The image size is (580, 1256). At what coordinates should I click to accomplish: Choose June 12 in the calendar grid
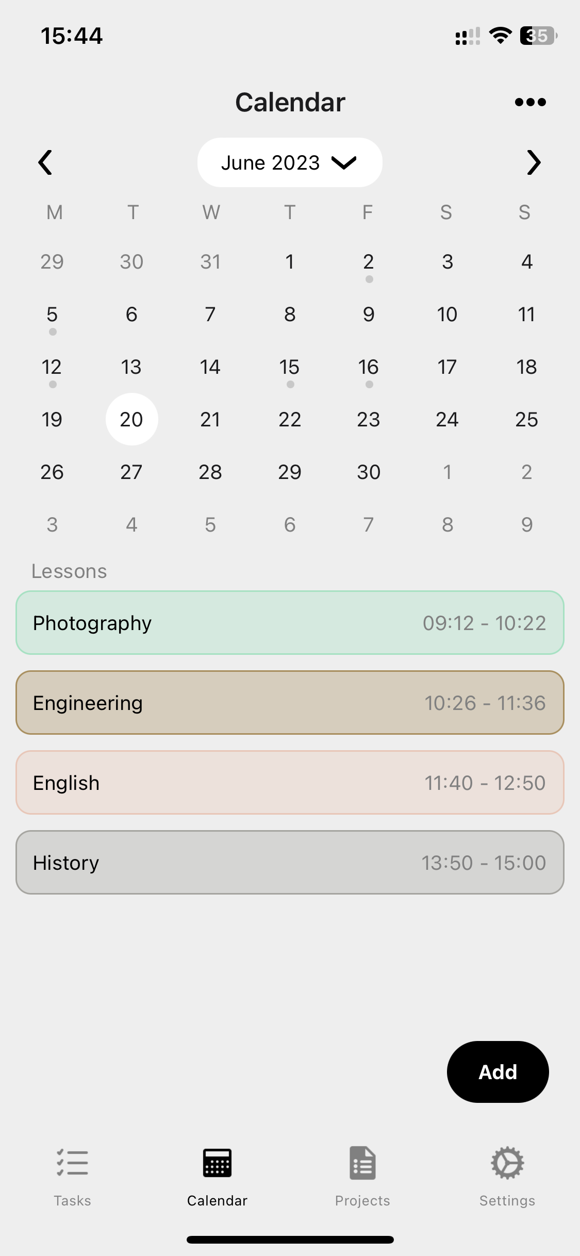point(52,368)
